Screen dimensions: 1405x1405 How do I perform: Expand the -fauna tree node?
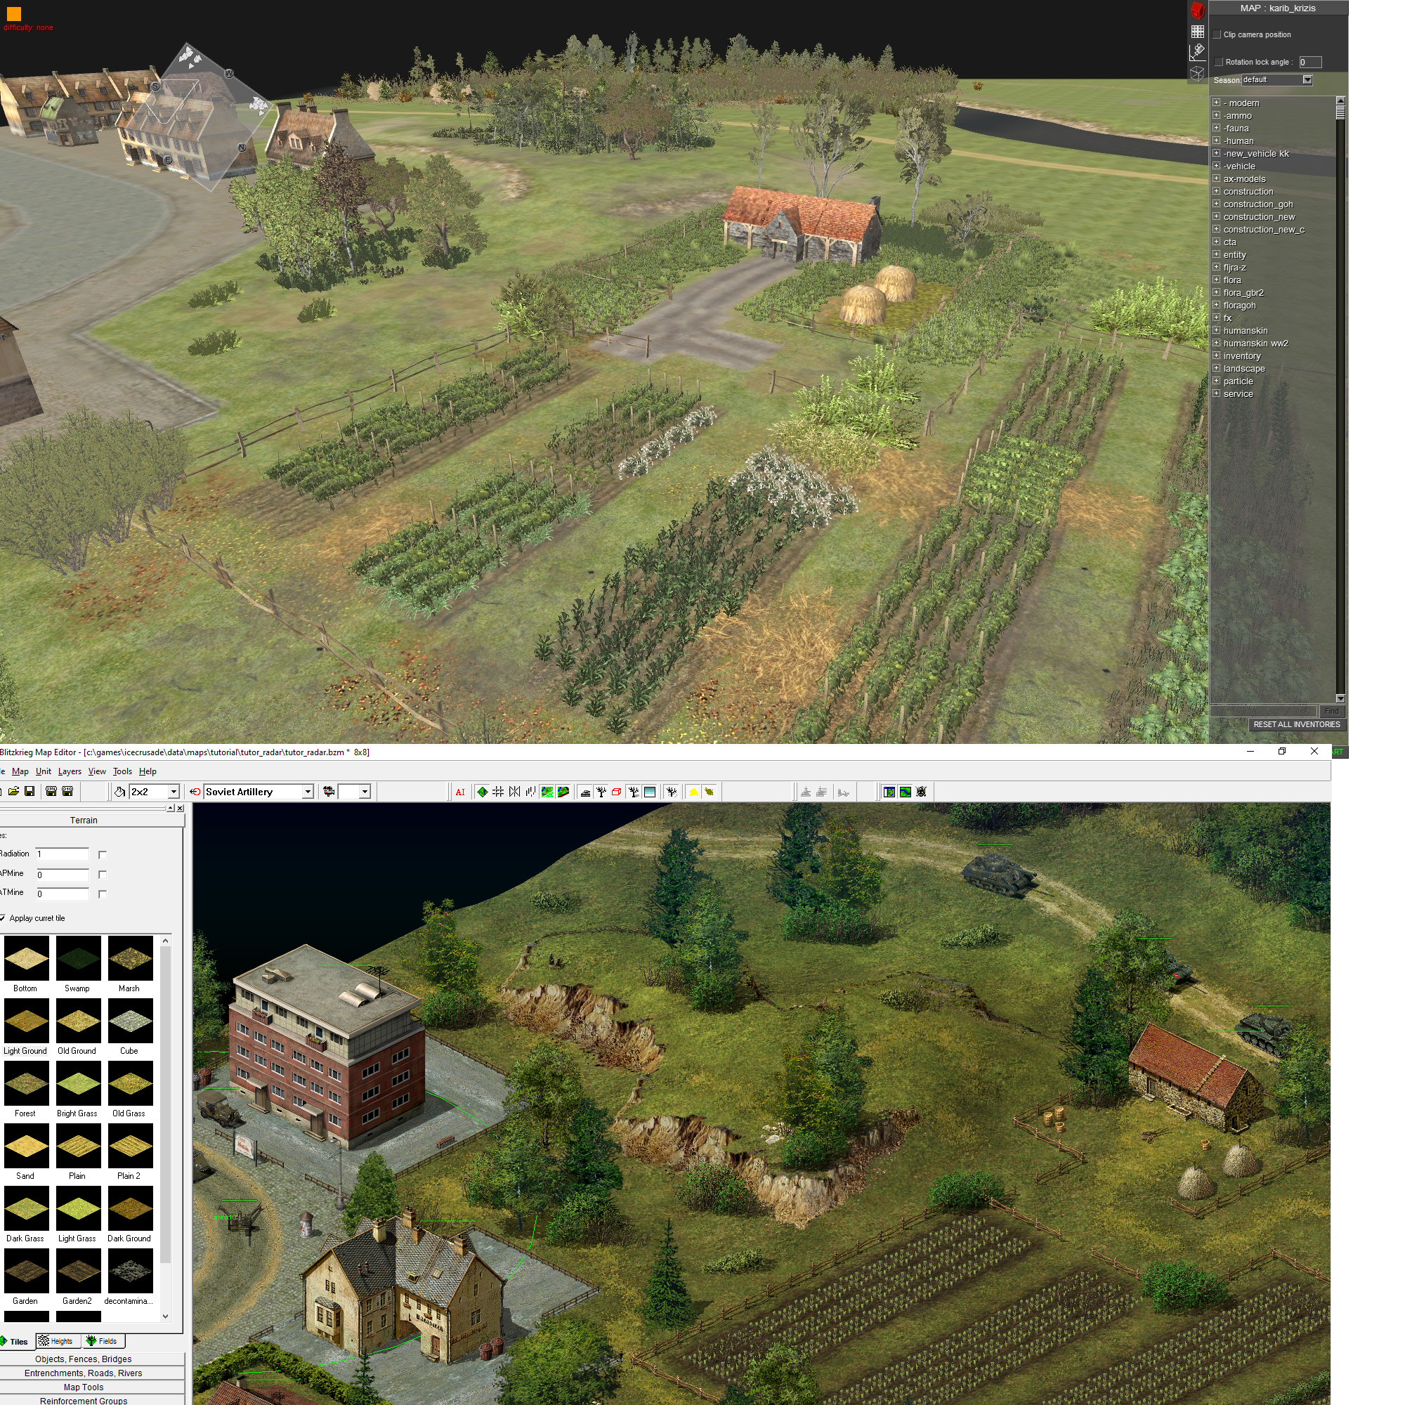[x=1216, y=127]
